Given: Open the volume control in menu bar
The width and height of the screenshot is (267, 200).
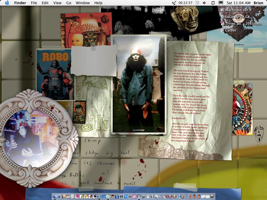Looking at the screenshot, I should (204, 3).
